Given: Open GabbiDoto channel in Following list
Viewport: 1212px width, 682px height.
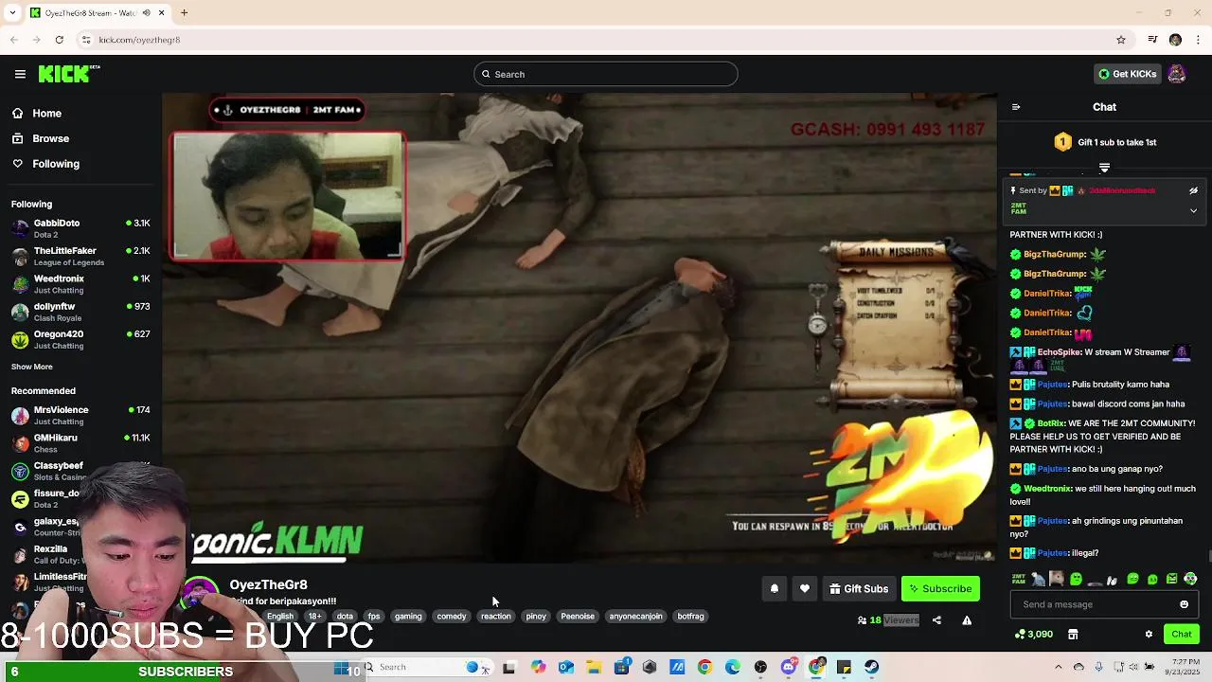Looking at the screenshot, I should (80, 228).
